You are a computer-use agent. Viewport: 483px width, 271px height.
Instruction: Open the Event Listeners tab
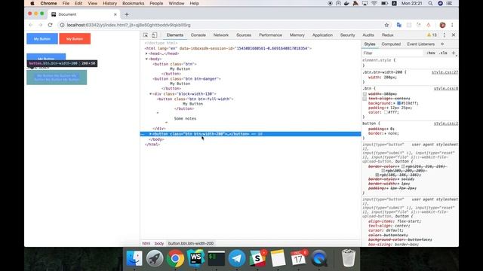point(420,44)
